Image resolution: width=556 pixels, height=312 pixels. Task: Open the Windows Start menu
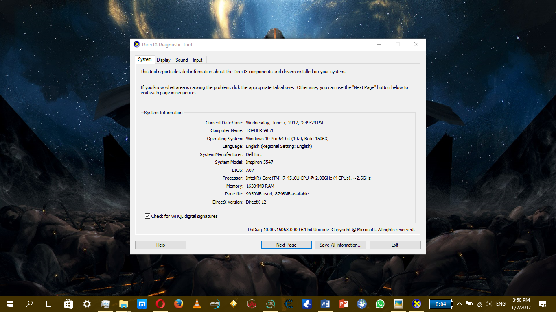click(10, 304)
